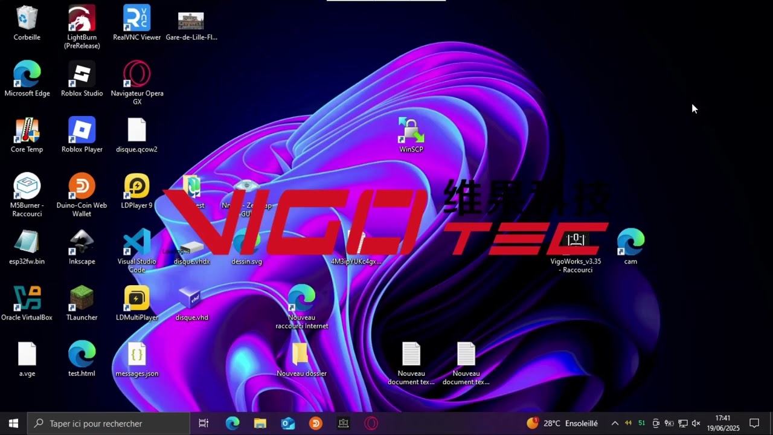Screen dimensions: 773x435
Task: Open Task View on the taskbar
Action: tap(204, 424)
